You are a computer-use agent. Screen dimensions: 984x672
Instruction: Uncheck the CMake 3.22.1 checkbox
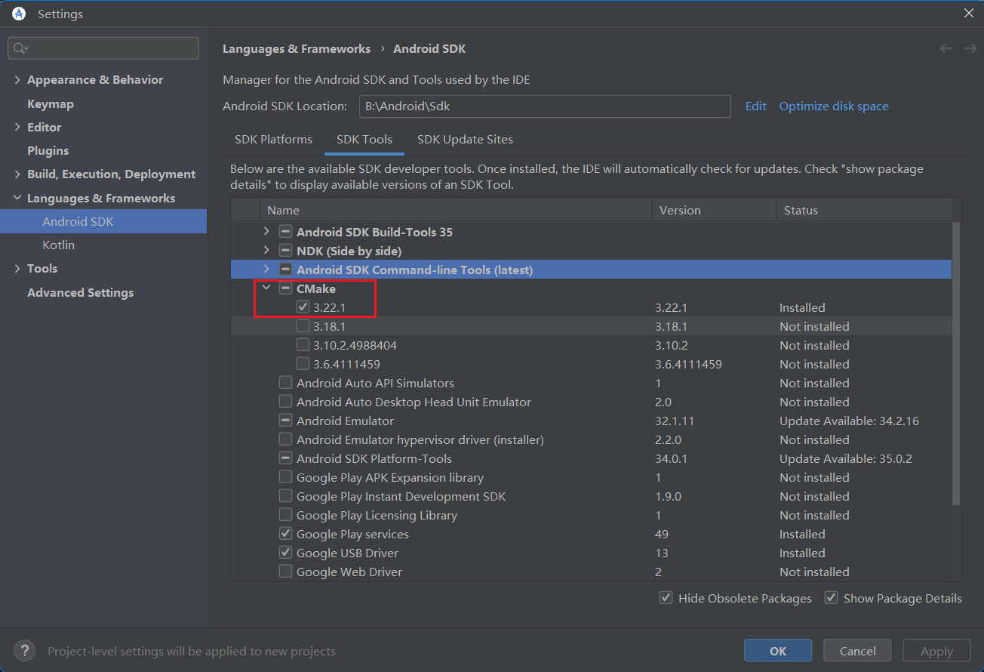(x=303, y=307)
